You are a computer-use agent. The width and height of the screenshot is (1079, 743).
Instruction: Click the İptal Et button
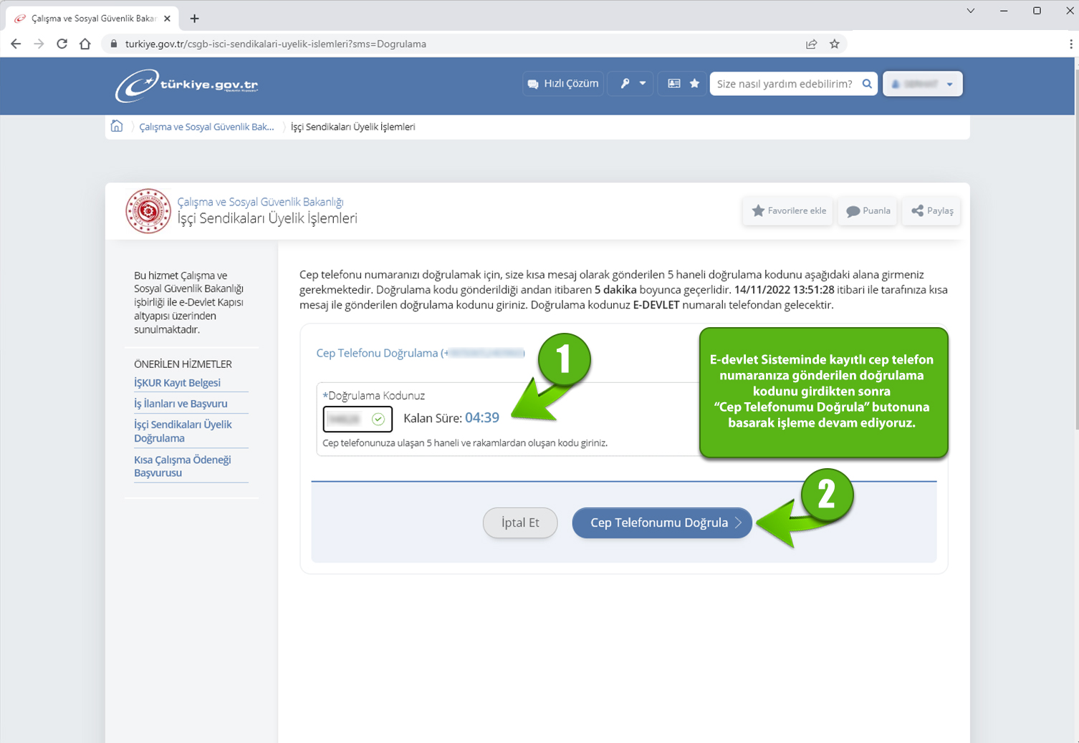pos(520,523)
